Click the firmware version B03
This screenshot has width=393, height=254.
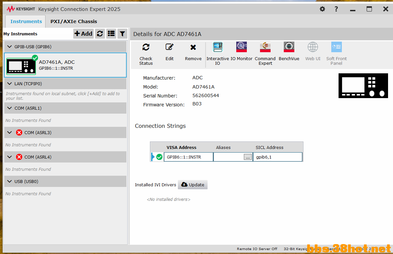coord(197,104)
